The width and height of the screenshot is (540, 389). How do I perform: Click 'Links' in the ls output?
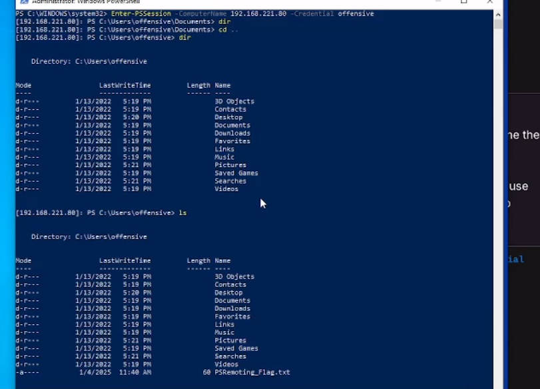click(x=224, y=324)
